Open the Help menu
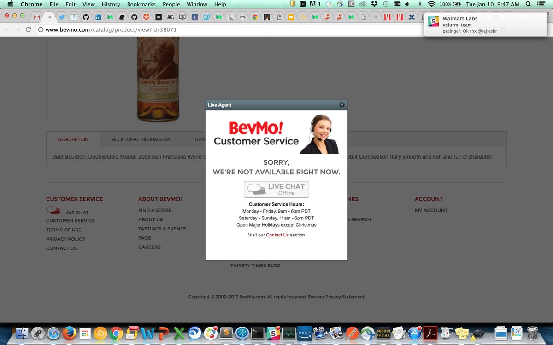Screen dimensions: 553x345 [x=220, y=4]
